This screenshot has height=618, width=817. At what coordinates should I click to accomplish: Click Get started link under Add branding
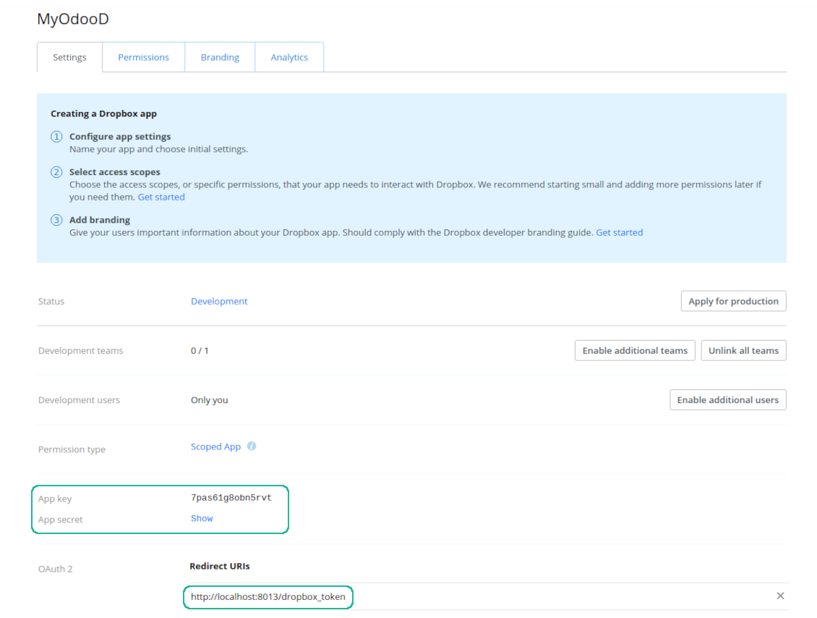[x=619, y=232]
